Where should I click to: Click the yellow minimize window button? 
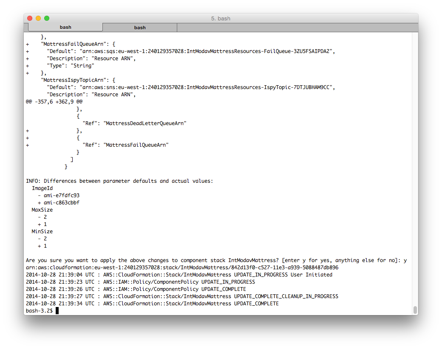[x=38, y=18]
